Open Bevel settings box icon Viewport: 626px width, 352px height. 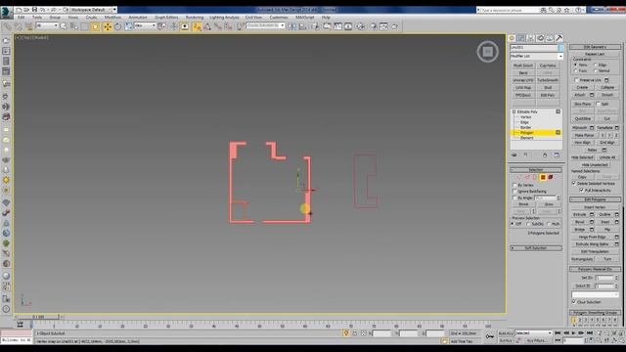592,222
